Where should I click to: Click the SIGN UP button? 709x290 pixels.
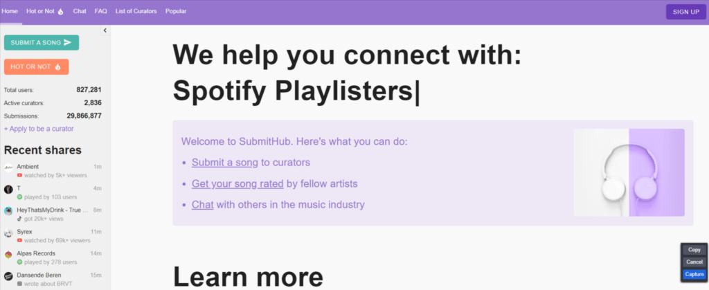point(686,12)
